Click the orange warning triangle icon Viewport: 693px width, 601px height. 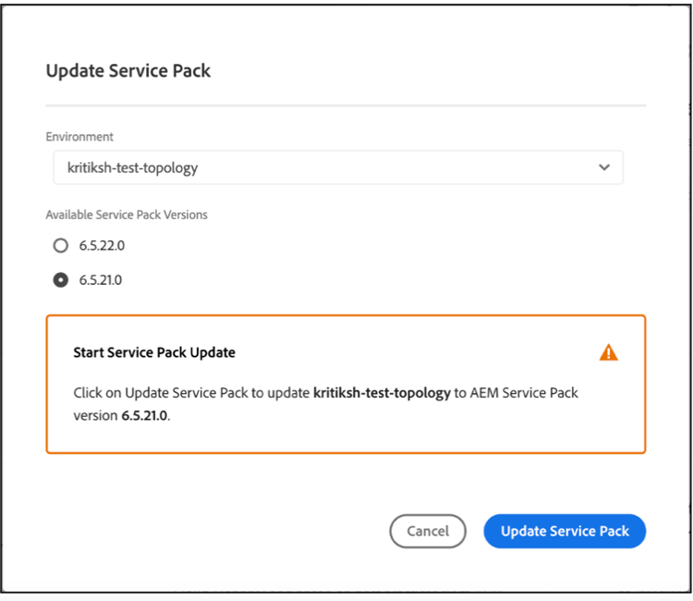click(608, 352)
